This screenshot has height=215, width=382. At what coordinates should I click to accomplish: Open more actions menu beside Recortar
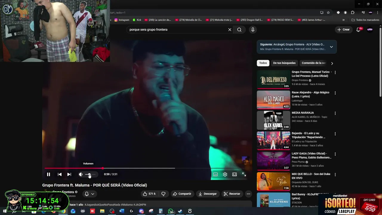pos(248,194)
